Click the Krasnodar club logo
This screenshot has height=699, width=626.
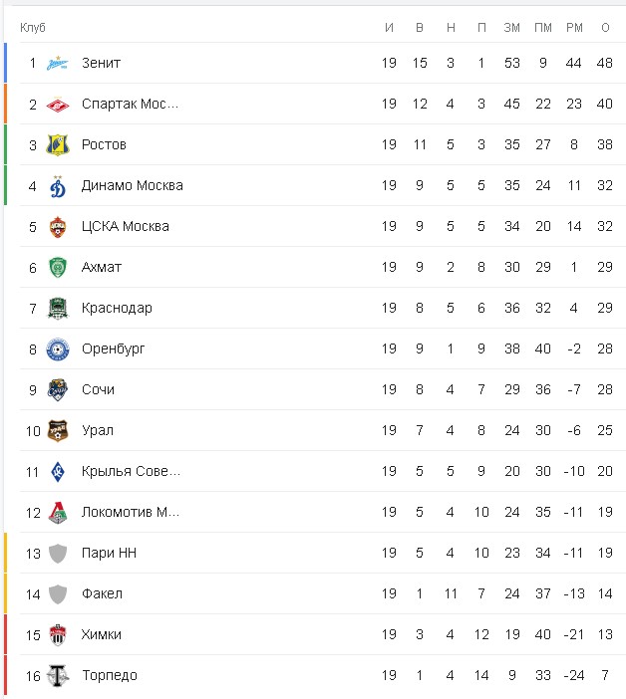coord(59,309)
